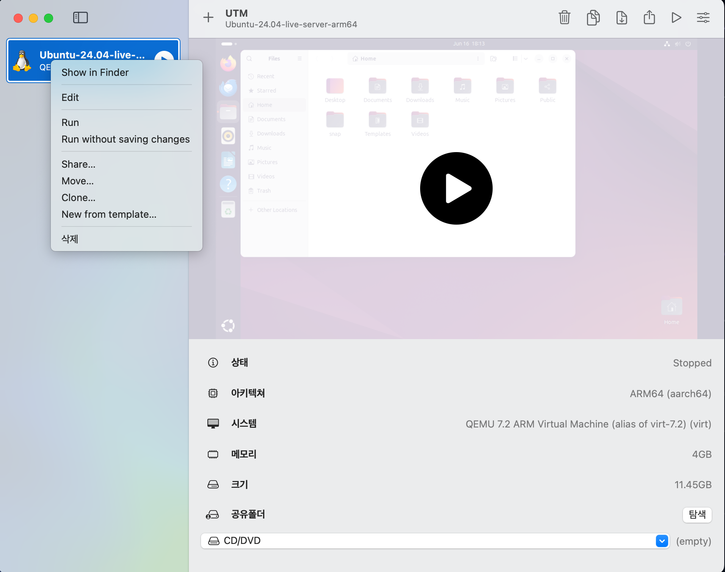Screen dimensions: 725x572
Task: Click the 메모리 label
Action: (244, 454)
